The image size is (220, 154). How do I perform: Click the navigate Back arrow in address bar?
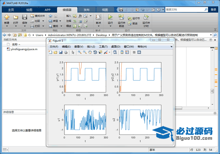(5, 35)
